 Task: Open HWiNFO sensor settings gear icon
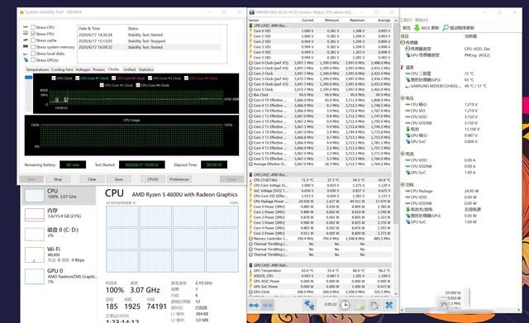click(374, 305)
